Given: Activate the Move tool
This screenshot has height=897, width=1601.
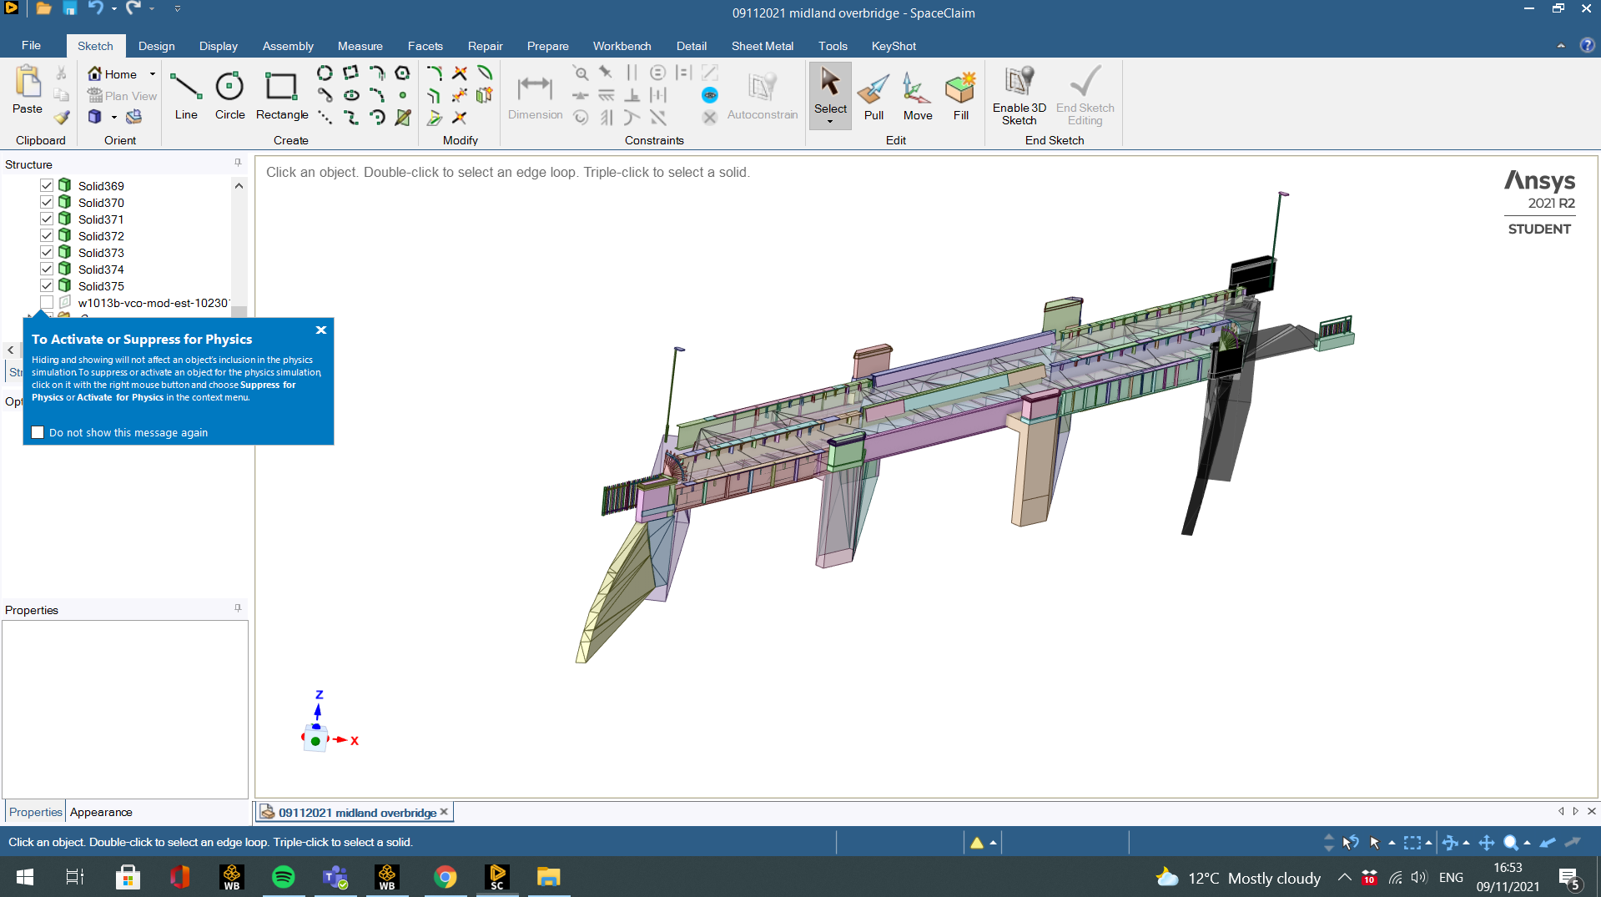Looking at the screenshot, I should tap(917, 94).
